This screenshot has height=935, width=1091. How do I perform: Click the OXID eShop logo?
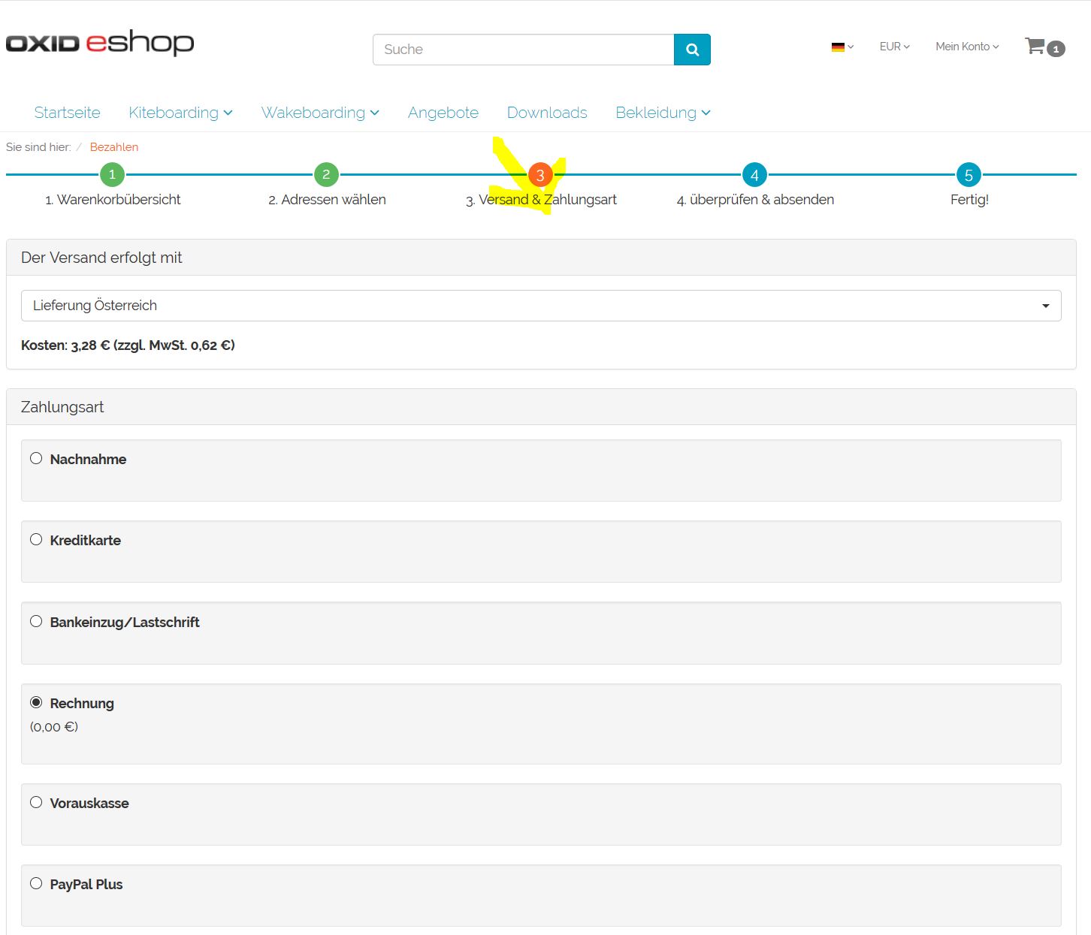click(x=100, y=43)
